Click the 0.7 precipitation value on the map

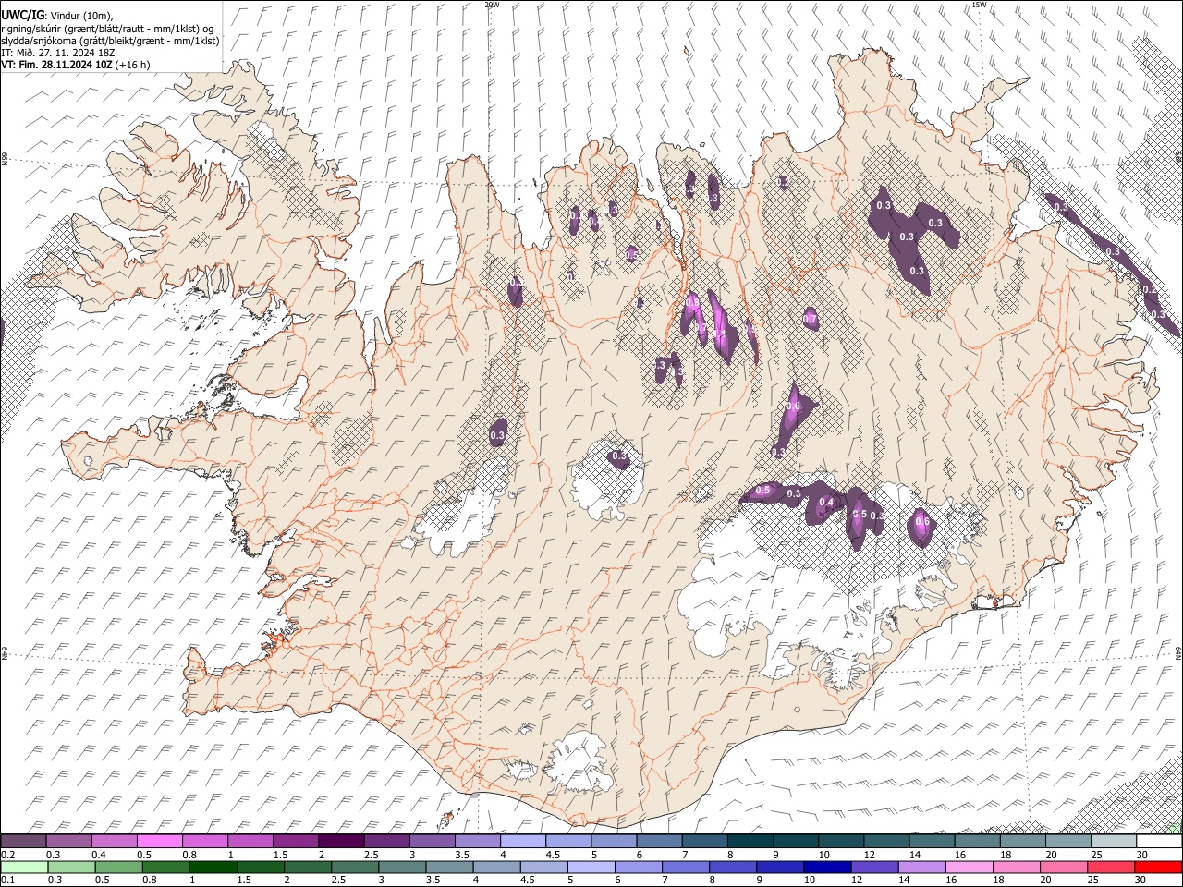click(811, 319)
